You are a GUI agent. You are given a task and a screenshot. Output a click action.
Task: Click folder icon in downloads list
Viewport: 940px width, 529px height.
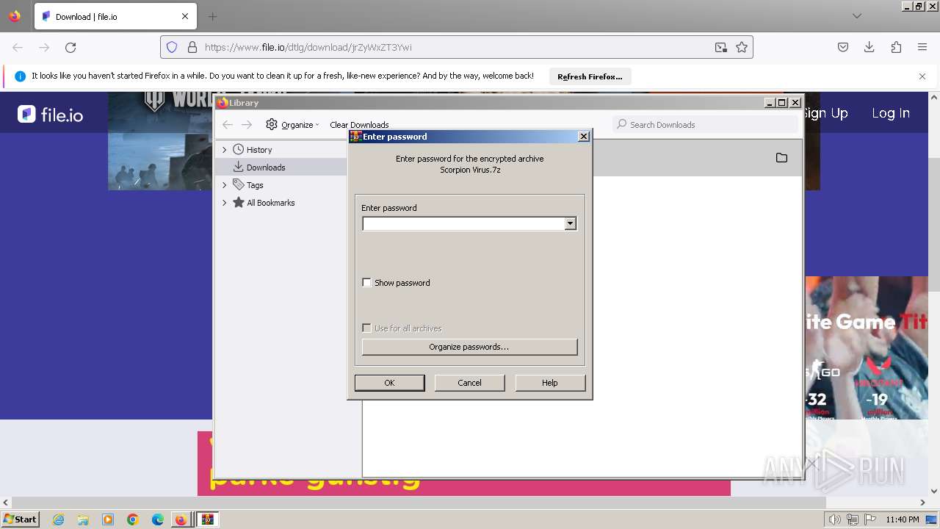pyautogui.click(x=781, y=158)
